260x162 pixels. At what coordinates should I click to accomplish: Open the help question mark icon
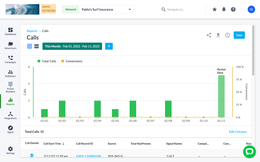(x=233, y=9)
